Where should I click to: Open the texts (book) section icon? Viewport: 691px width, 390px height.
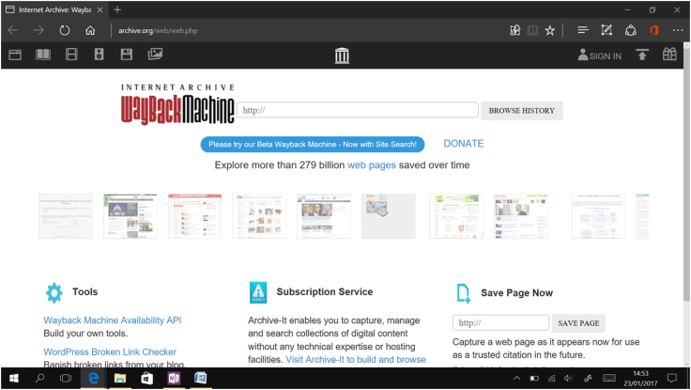click(x=43, y=55)
